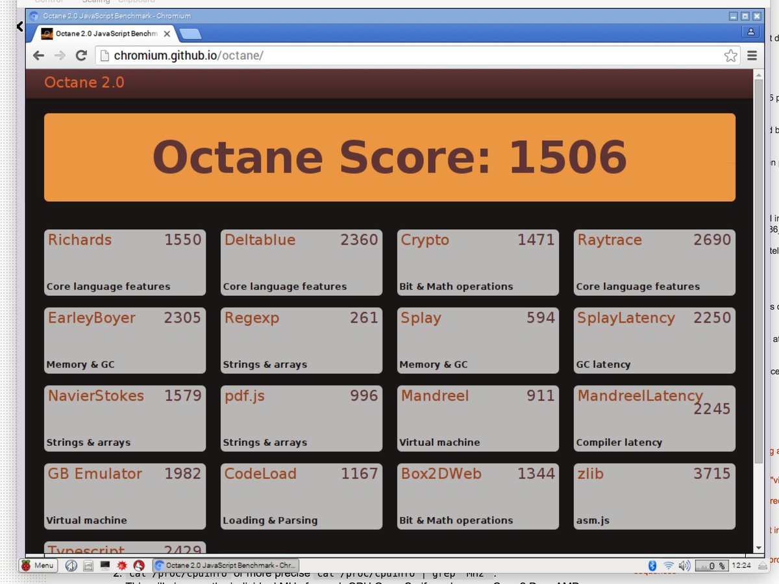Reload the Octane page
Image resolution: width=779 pixels, height=584 pixels.
coord(81,56)
